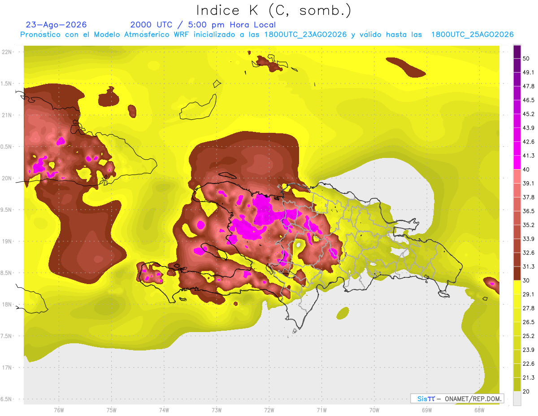The width and height of the screenshot is (538, 416).
Task: Click the legend color band between 20 and 21.3
Action: (x=517, y=384)
